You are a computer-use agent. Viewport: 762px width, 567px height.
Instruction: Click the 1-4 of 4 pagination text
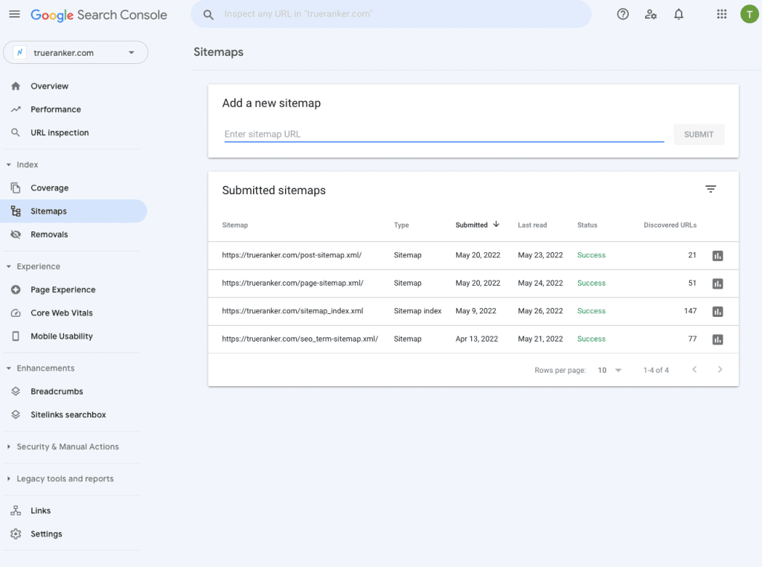pyautogui.click(x=656, y=371)
